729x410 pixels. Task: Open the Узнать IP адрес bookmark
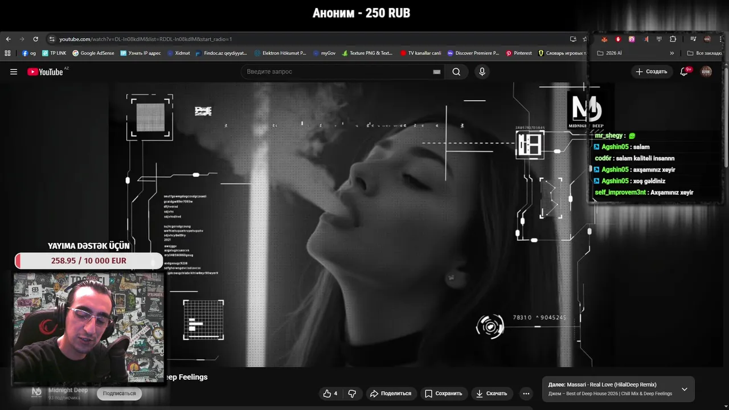click(x=141, y=53)
